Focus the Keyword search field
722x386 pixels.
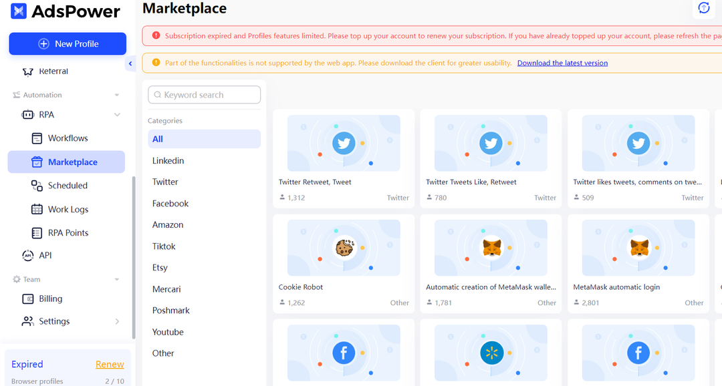[x=204, y=95]
